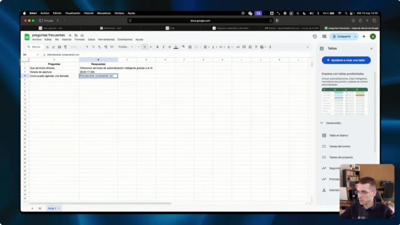
Task: Insert chart from toolbar
Action: pyautogui.click(x=250, y=47)
